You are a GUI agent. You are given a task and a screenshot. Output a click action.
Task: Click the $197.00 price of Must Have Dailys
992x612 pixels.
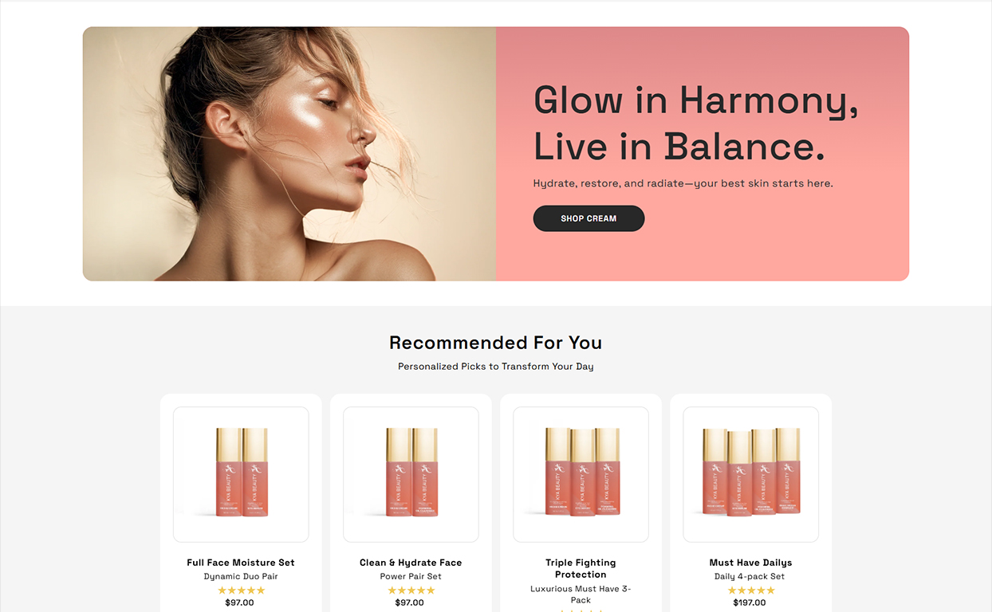coord(750,602)
